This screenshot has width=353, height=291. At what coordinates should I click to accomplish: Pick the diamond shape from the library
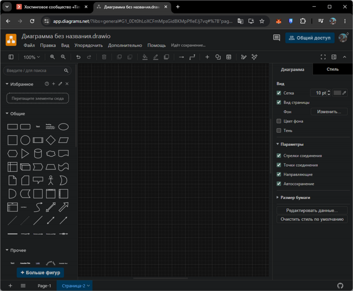click(x=50, y=140)
